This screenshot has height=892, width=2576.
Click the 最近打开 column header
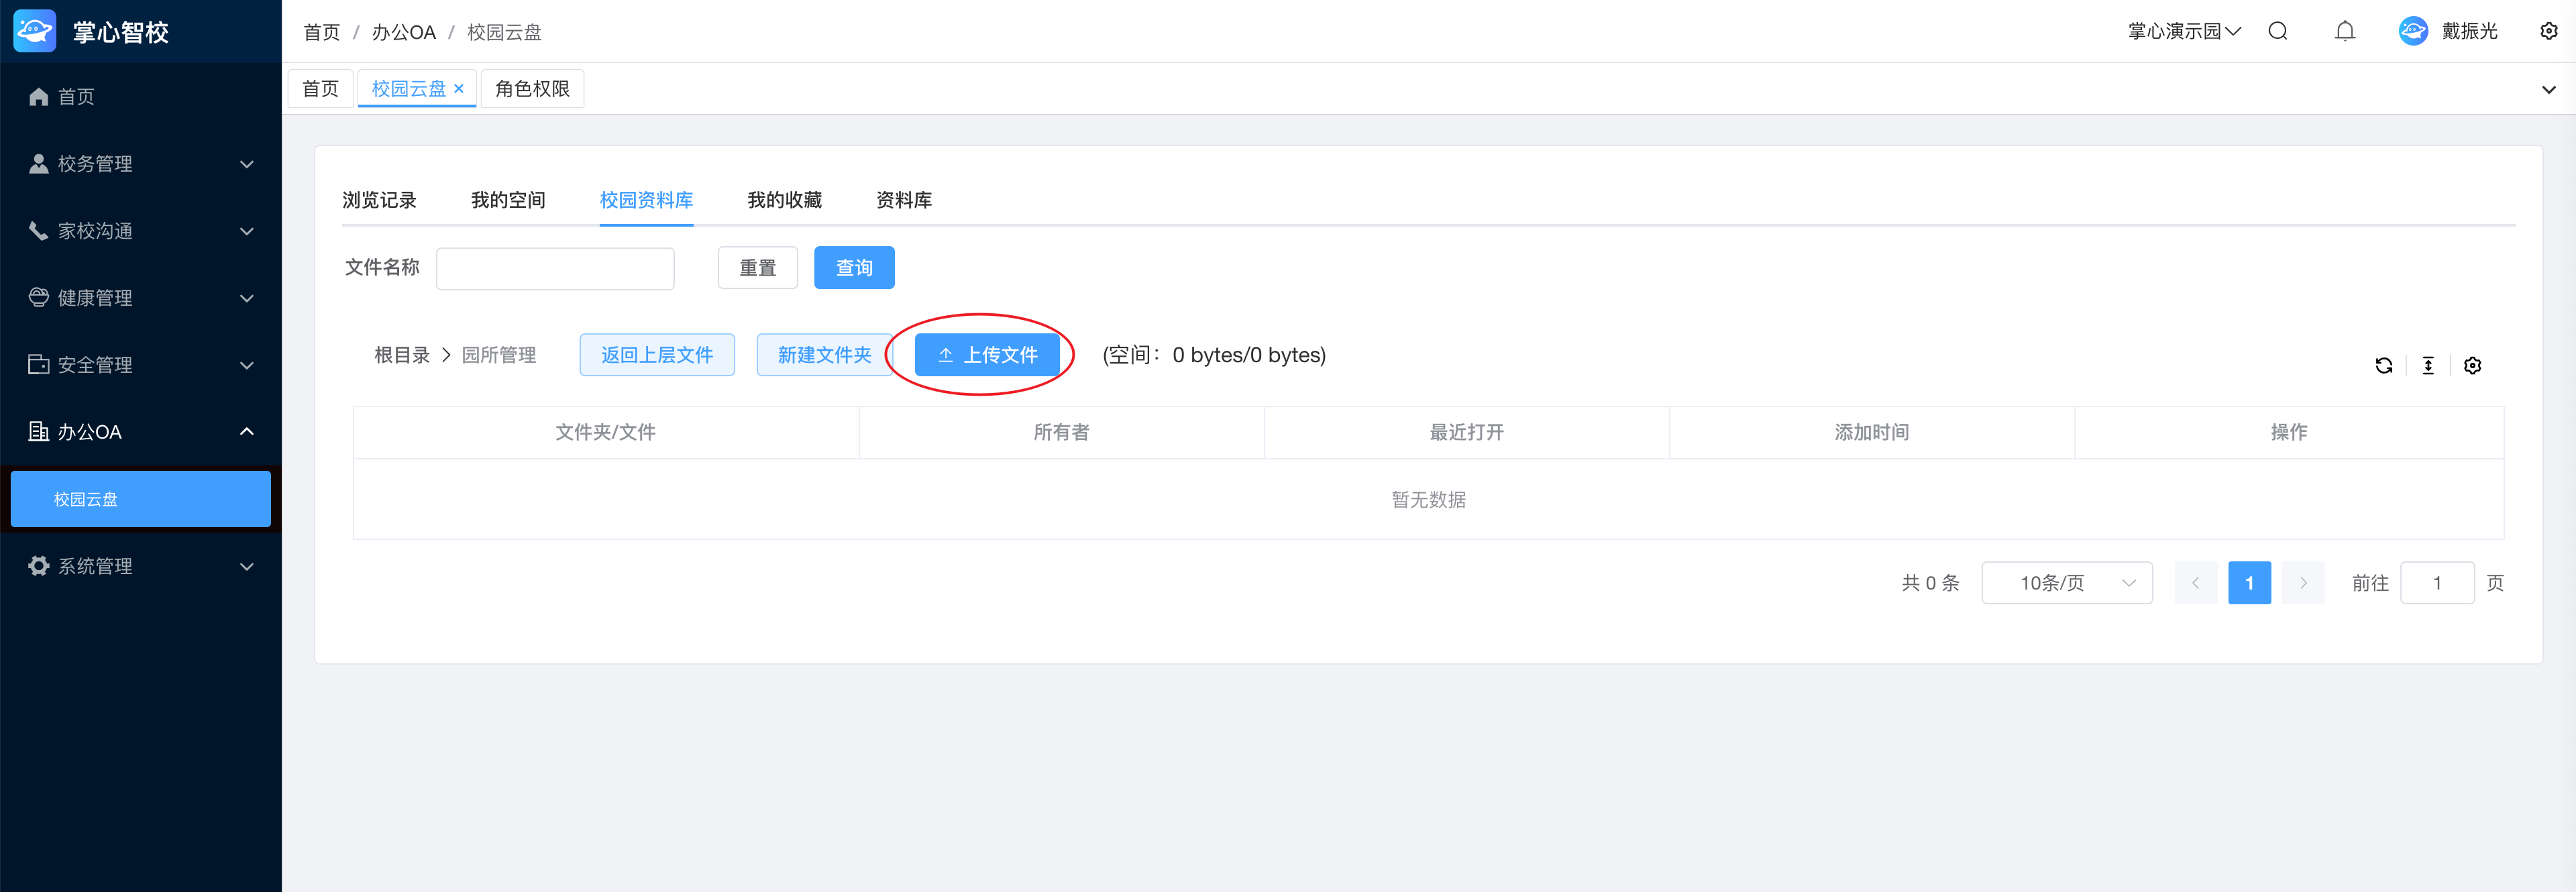(x=1466, y=432)
